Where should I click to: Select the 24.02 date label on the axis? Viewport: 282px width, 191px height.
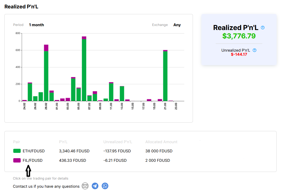[24, 106]
